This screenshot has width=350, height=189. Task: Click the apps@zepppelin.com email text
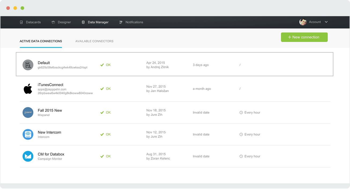(x=52, y=89)
